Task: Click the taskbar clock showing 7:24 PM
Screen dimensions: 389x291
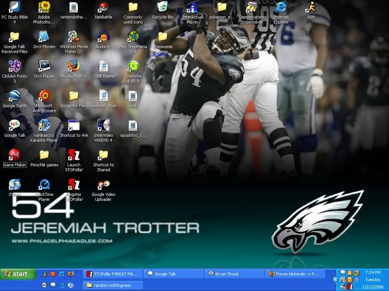Action: pos(373,273)
